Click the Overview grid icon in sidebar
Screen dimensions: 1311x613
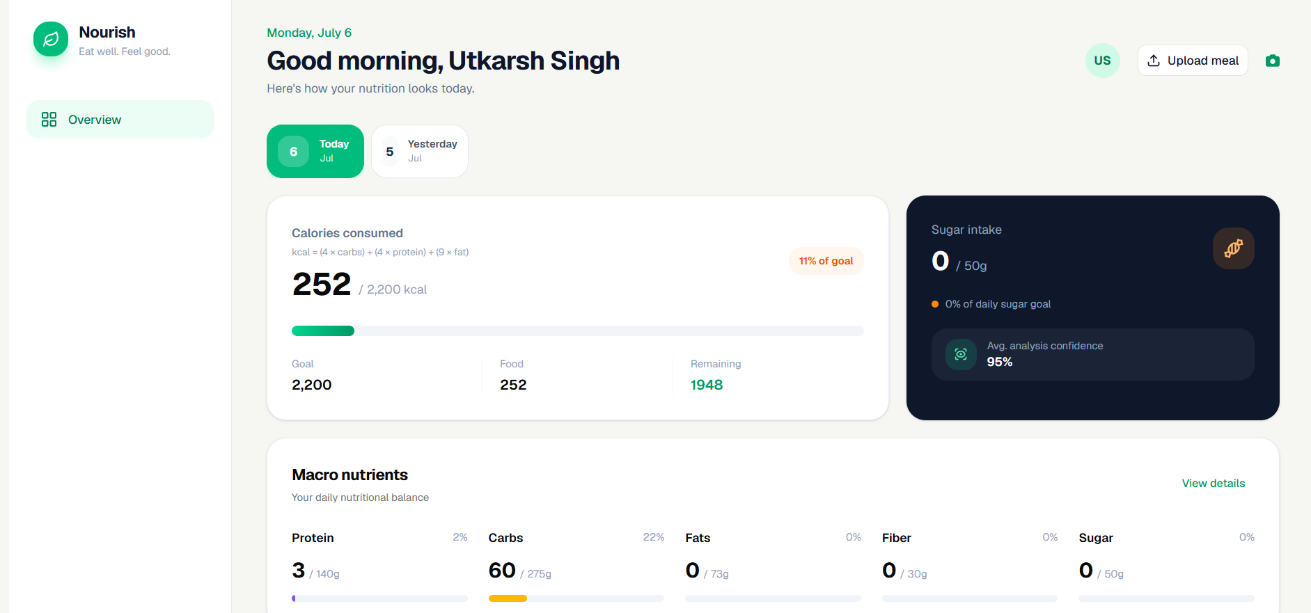point(49,120)
